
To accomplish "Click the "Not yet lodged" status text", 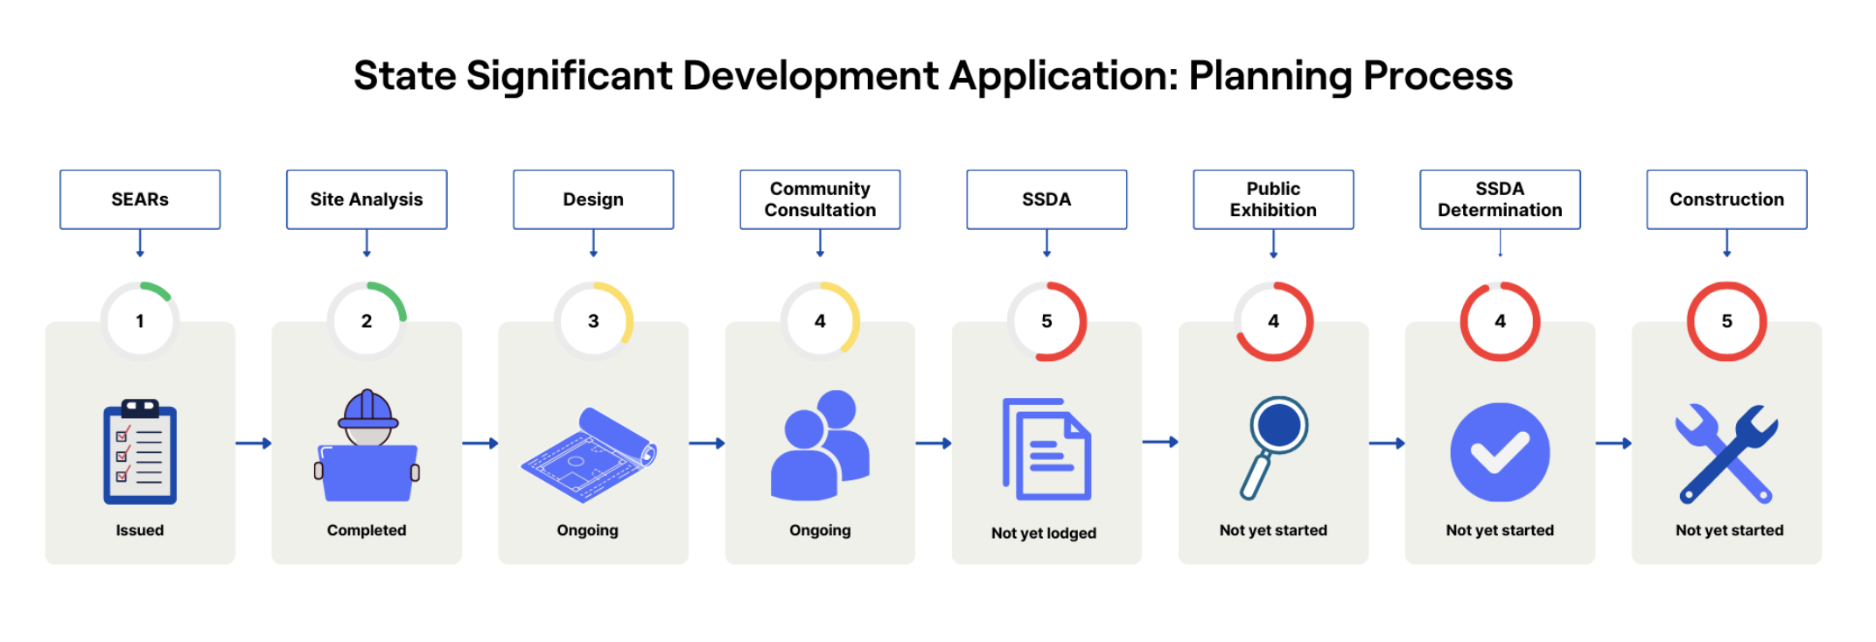I will click(1043, 533).
